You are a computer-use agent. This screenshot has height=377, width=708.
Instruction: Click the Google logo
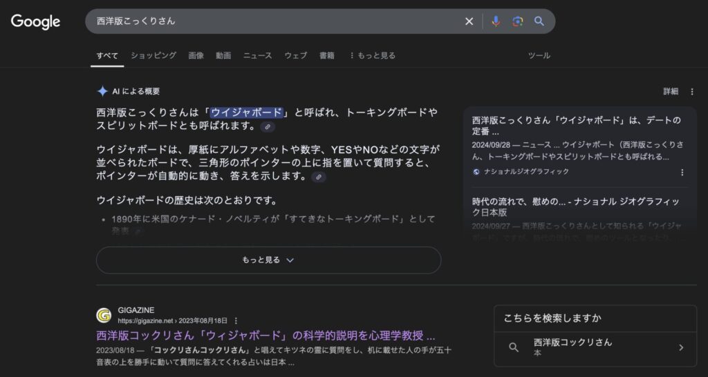click(x=36, y=21)
